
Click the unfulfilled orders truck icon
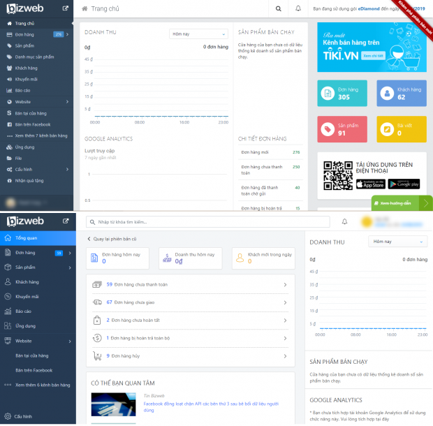coord(98,302)
